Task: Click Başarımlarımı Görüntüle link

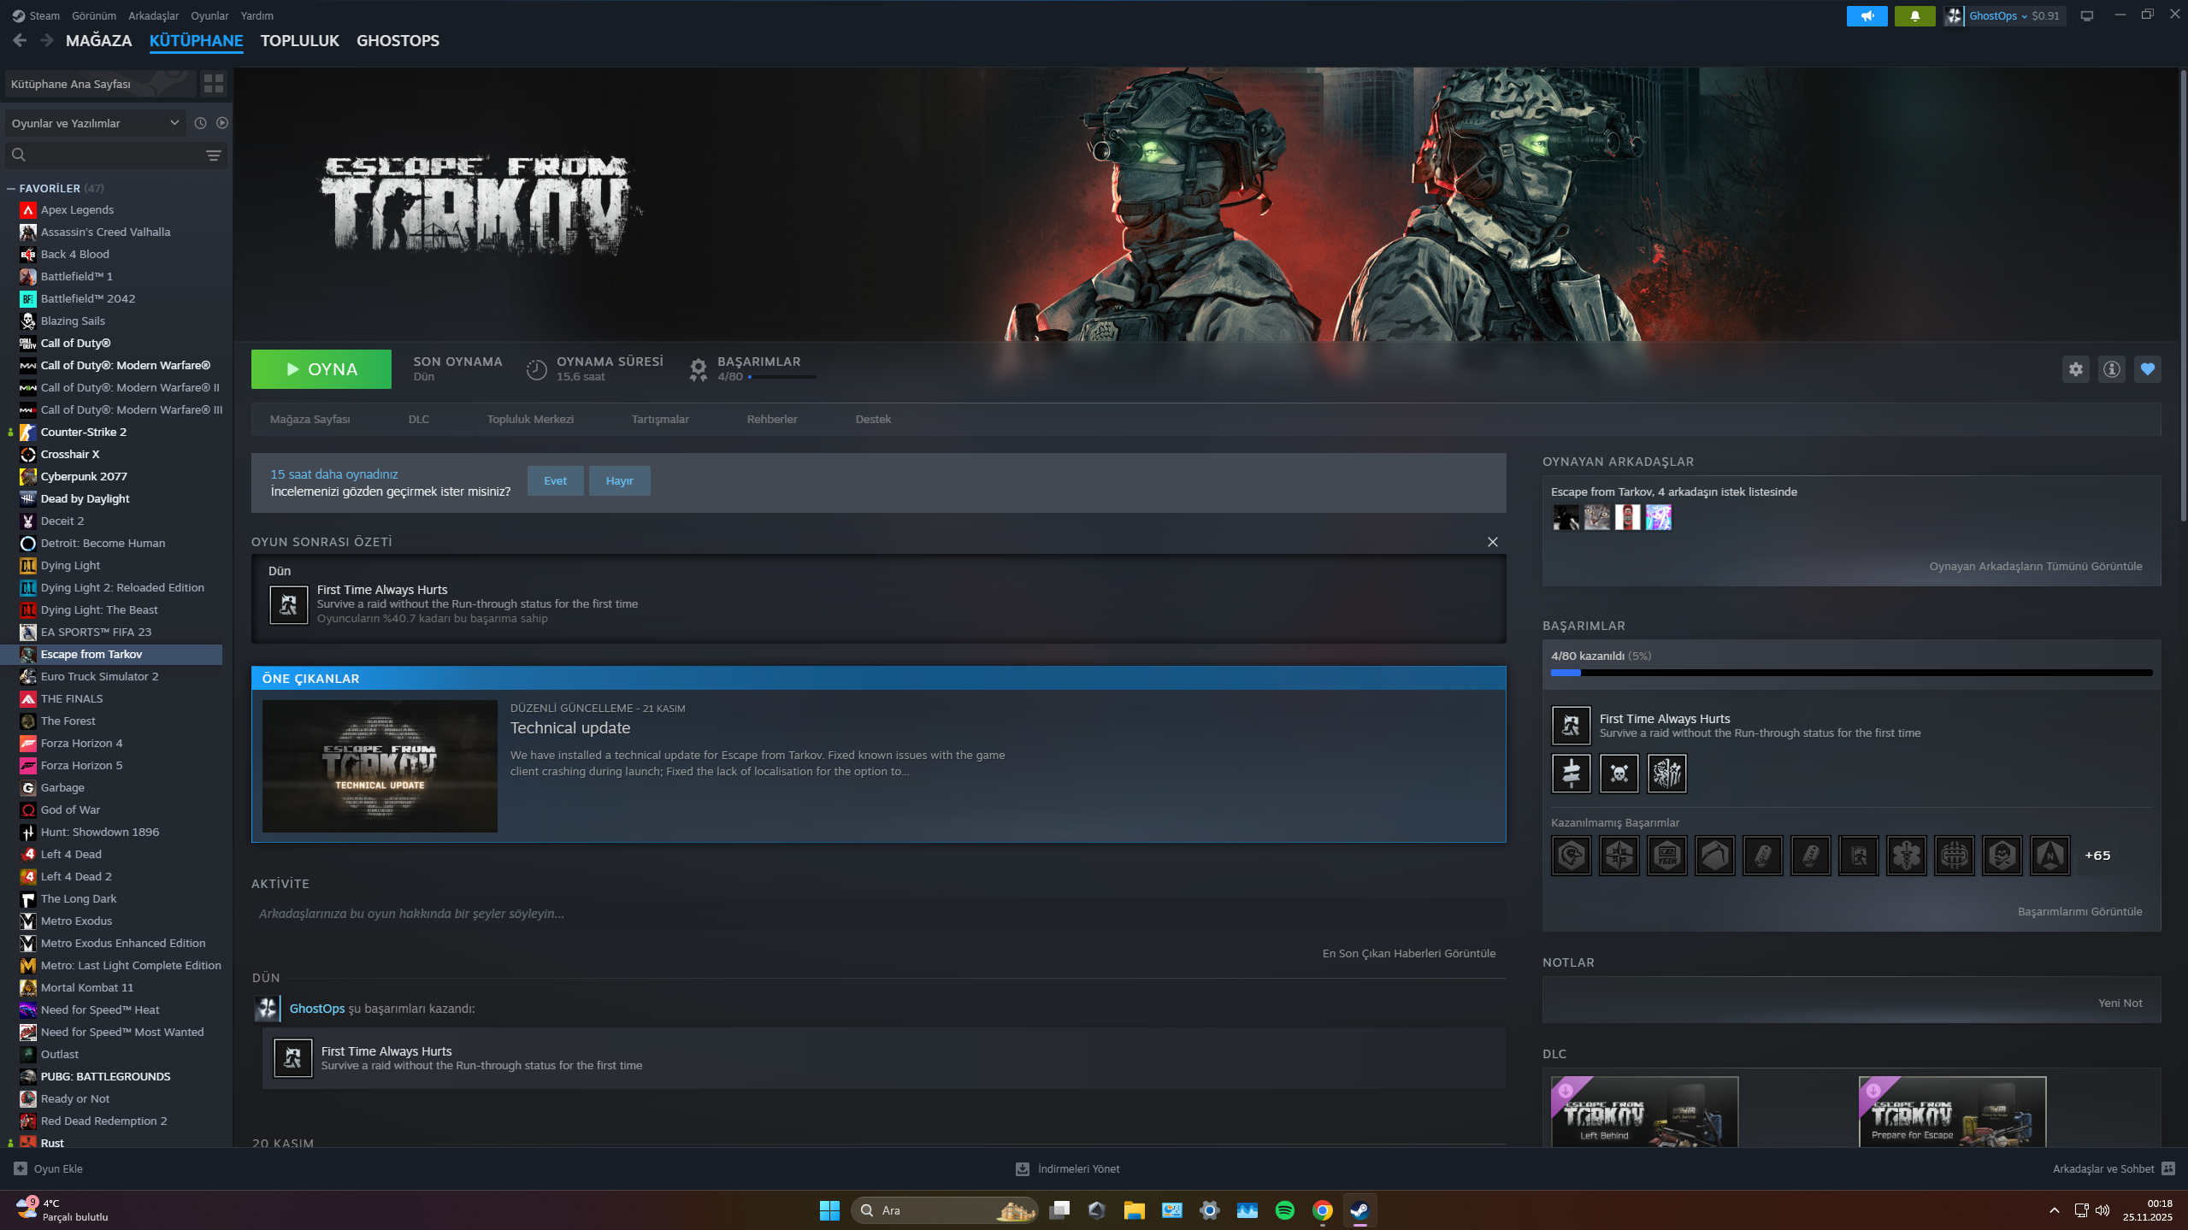Action: 2080,911
